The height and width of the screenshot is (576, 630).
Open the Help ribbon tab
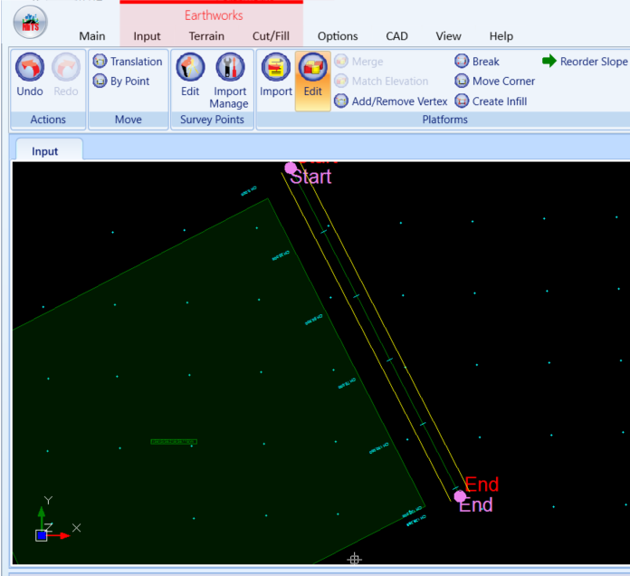tap(501, 36)
